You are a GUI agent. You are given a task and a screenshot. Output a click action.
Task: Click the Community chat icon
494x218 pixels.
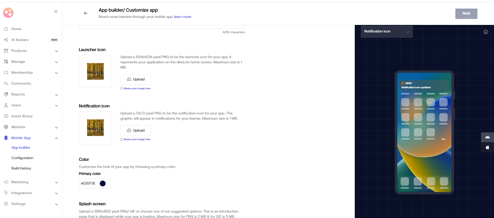point(6,83)
